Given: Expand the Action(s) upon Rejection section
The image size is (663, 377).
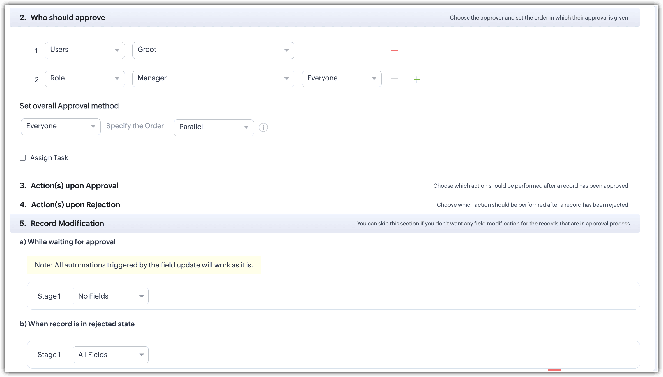Looking at the screenshot, I should pyautogui.click(x=75, y=205).
